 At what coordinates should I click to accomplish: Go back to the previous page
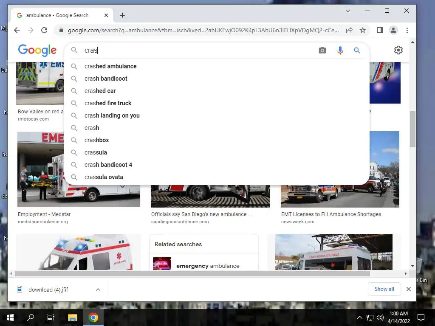pos(17,30)
